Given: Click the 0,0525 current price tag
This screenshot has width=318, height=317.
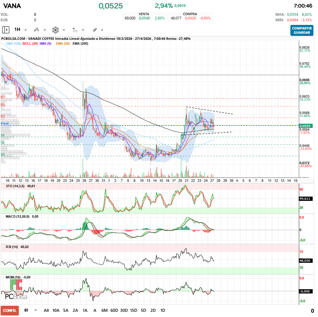Looking at the screenshot, I should 306,126.
